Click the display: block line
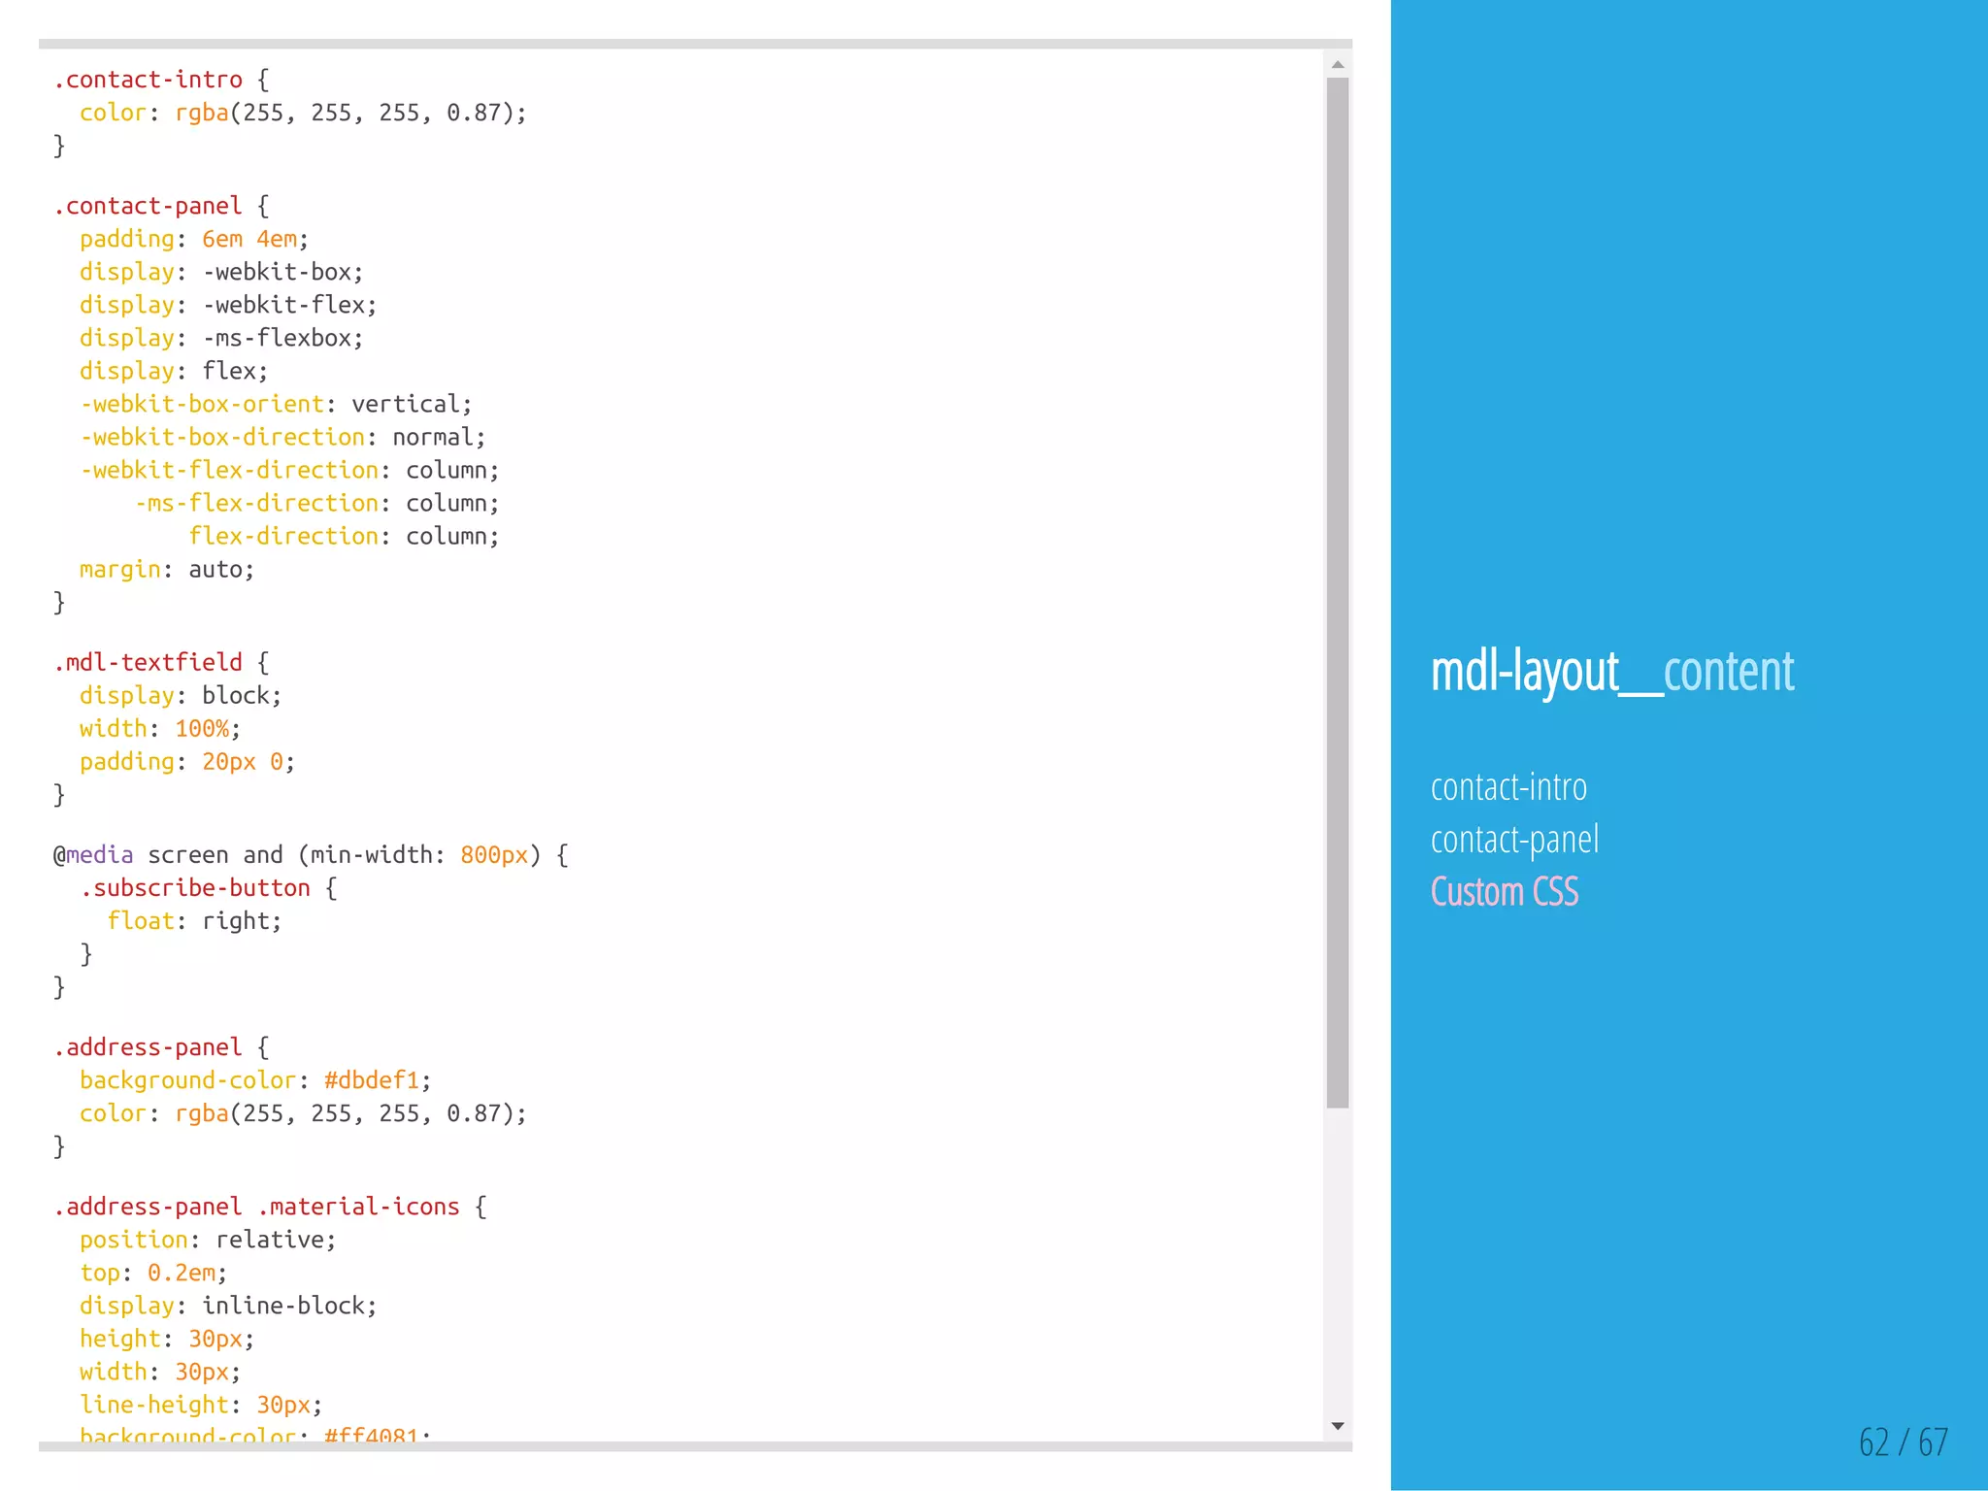Screen dimensions: 1988x1491 181,695
